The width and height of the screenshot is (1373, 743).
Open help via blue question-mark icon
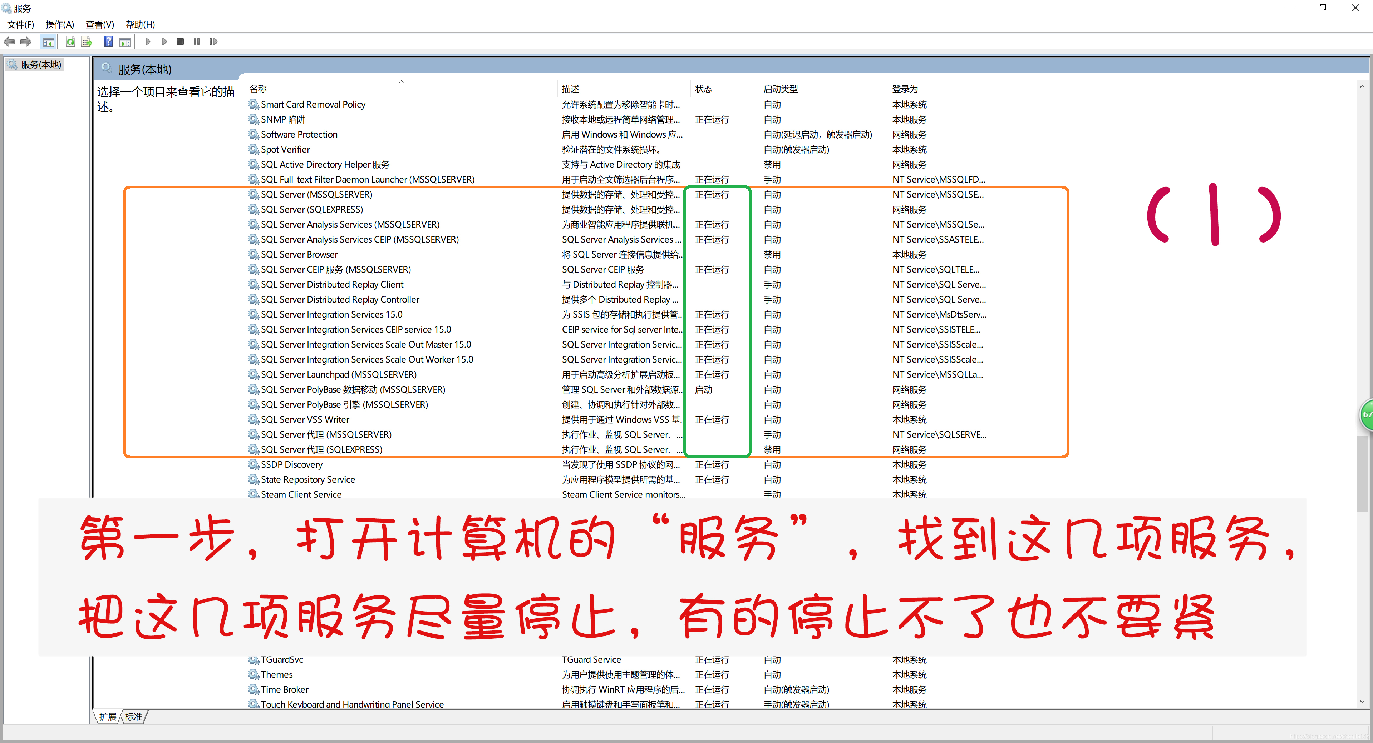108,41
